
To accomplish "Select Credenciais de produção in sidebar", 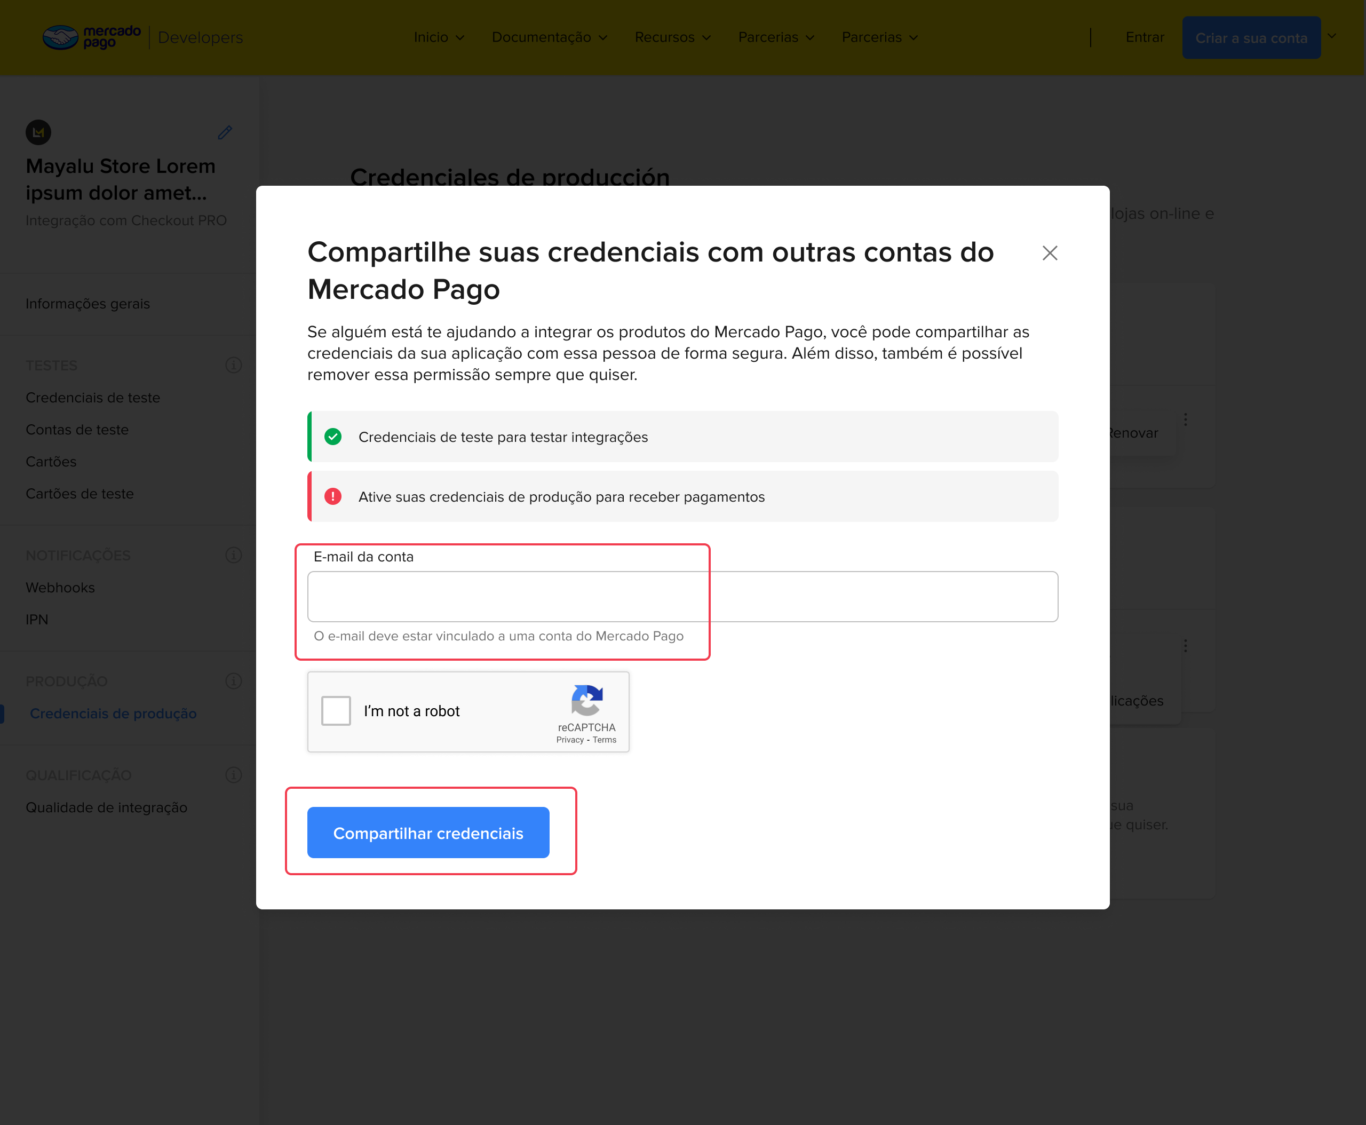I will [x=114, y=714].
